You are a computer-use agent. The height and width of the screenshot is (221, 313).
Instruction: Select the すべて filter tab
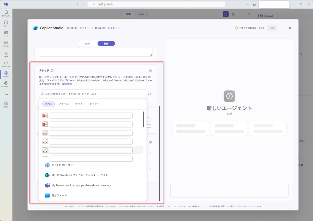coord(49,104)
